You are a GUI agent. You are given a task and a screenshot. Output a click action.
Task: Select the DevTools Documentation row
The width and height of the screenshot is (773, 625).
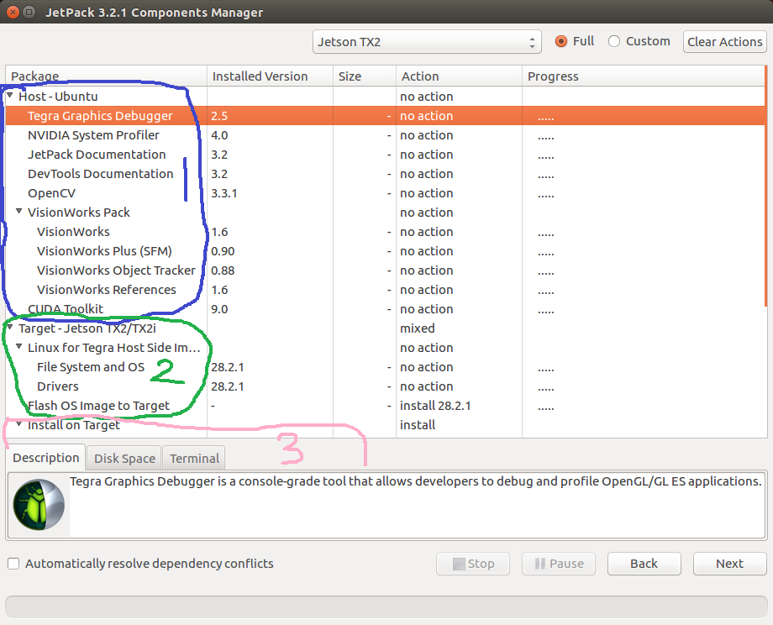[x=385, y=174]
